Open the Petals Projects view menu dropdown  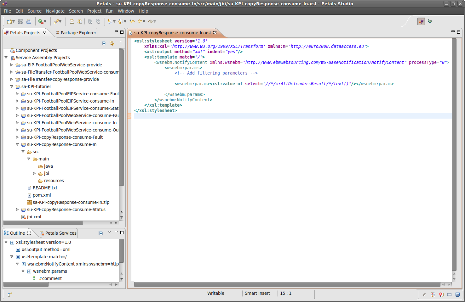coord(121,42)
